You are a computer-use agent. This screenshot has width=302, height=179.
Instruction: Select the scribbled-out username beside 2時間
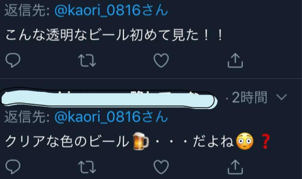click(x=109, y=98)
